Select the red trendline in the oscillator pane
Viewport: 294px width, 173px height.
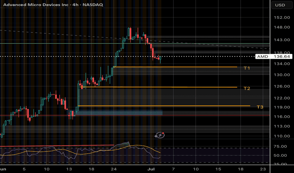(57, 146)
